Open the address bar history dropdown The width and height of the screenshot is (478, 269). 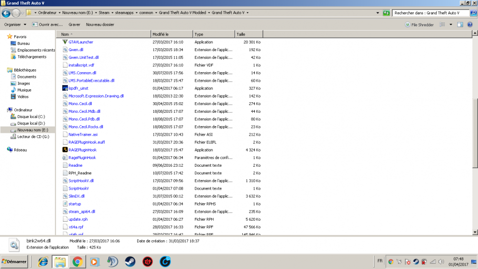(x=378, y=13)
